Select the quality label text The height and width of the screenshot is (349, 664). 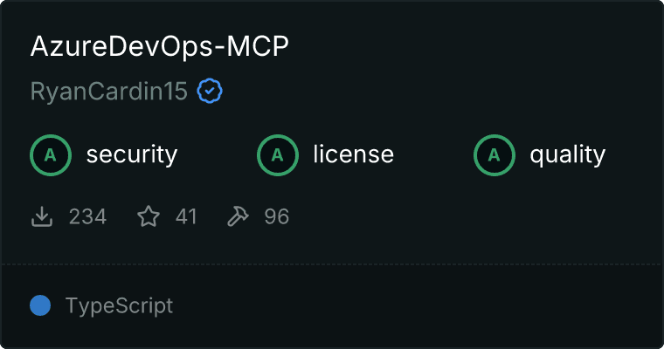coord(568,155)
